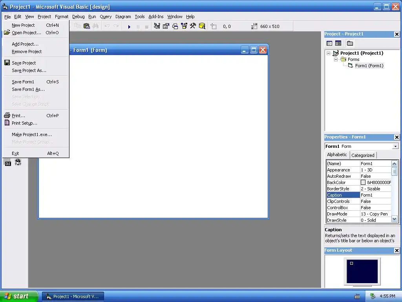Click the Redo toolbar icon

[x=116, y=26]
